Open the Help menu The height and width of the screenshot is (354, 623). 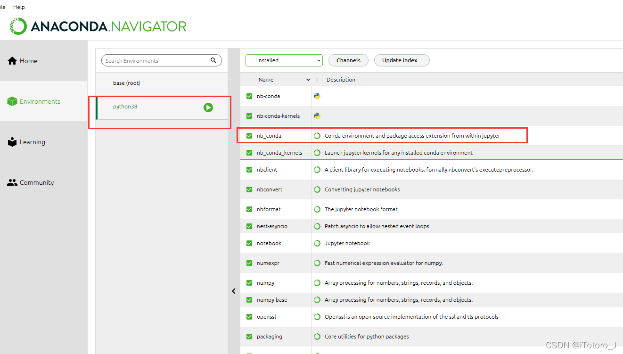click(19, 7)
